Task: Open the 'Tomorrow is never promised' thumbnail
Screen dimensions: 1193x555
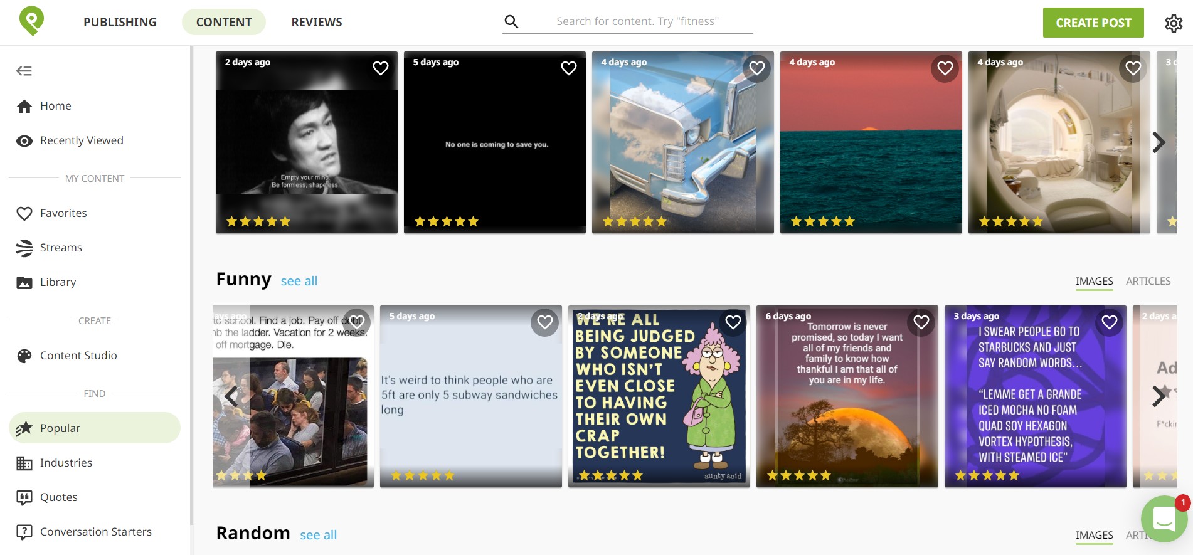Action: click(847, 396)
